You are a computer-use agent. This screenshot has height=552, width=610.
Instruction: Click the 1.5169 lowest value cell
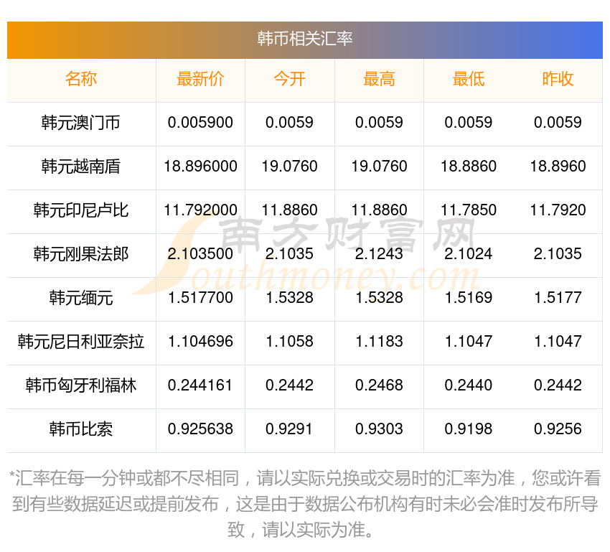tap(469, 298)
